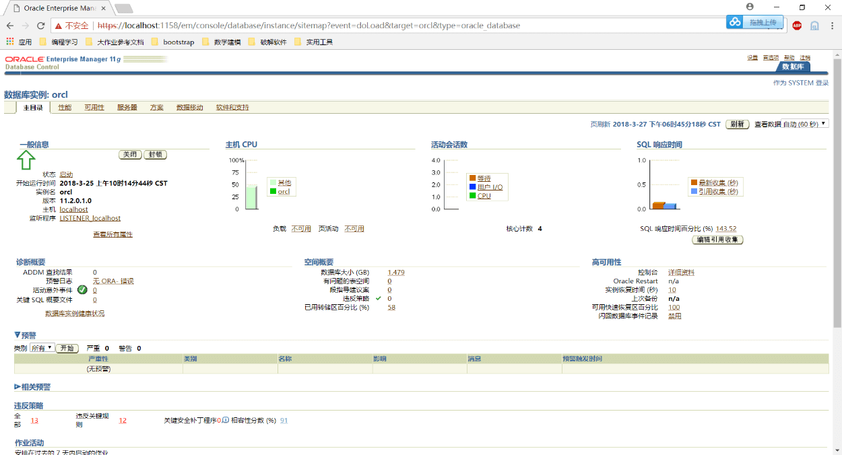842x455 pixels.
Task: Open the 详细资料 console link
Action: point(681,273)
